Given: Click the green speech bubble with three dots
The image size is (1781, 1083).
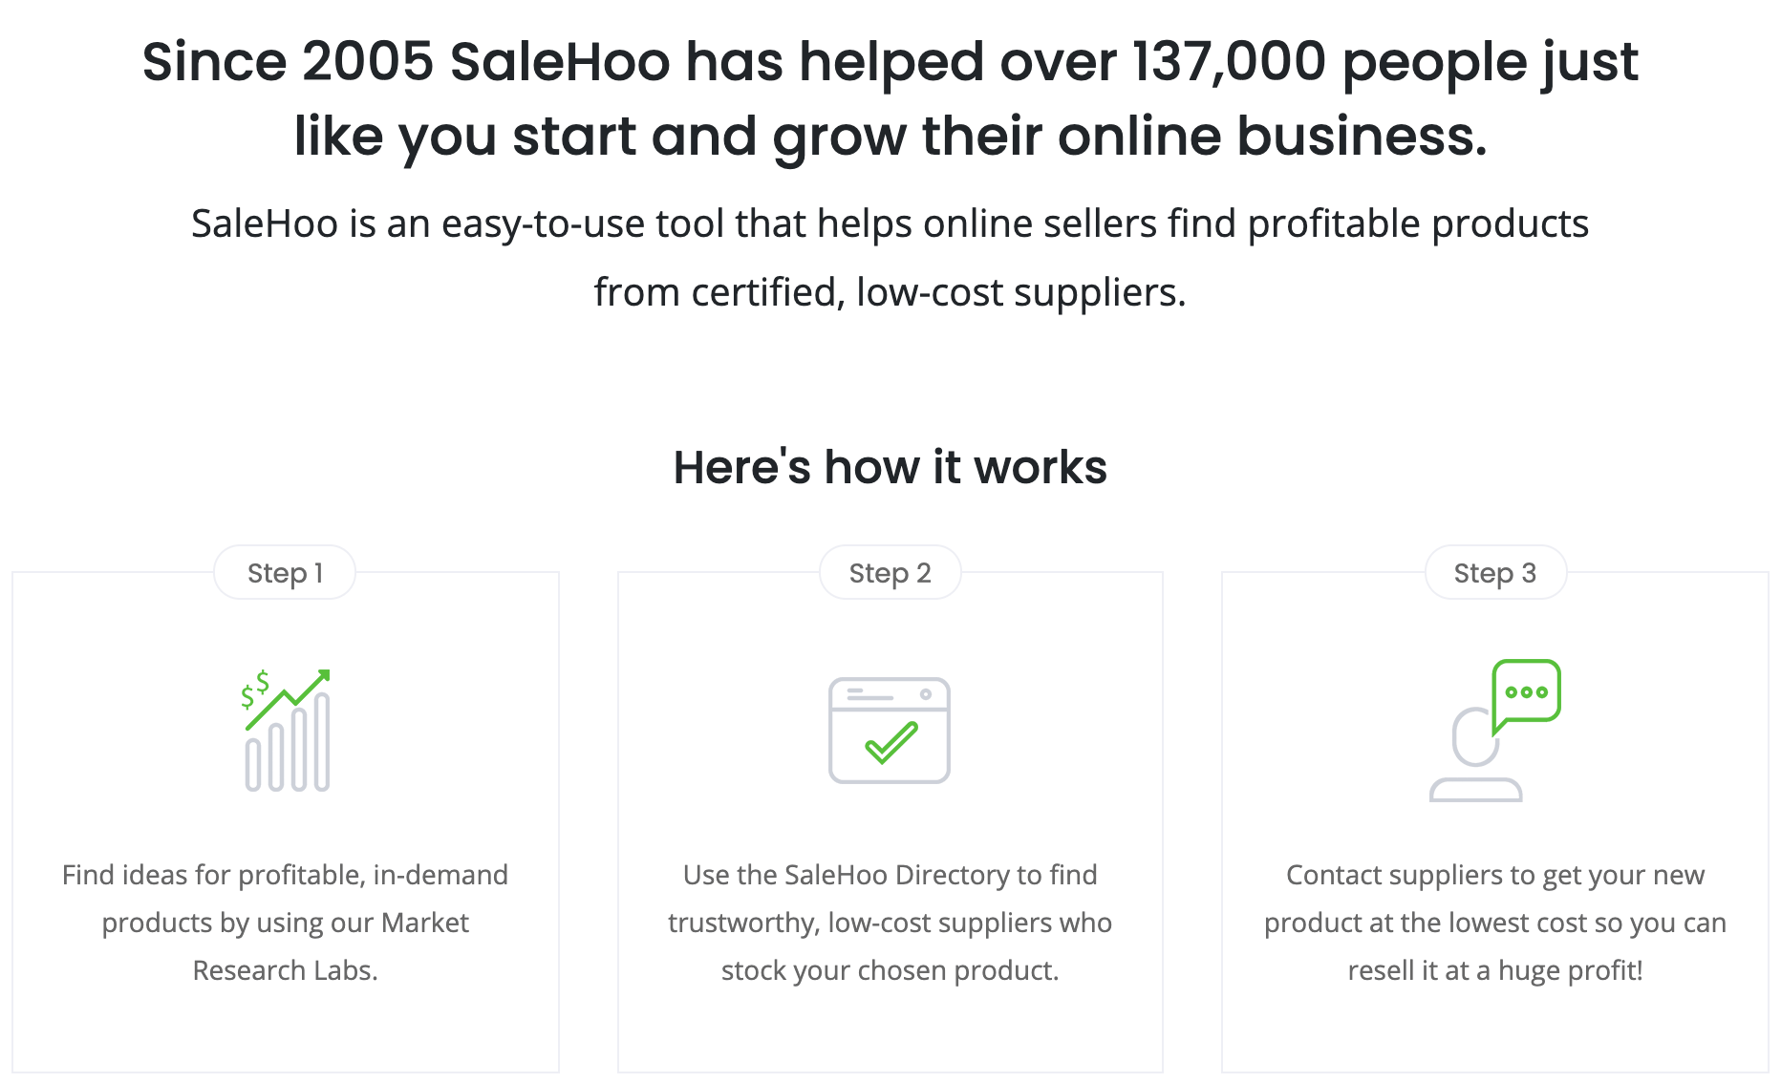Looking at the screenshot, I should [x=1526, y=691].
